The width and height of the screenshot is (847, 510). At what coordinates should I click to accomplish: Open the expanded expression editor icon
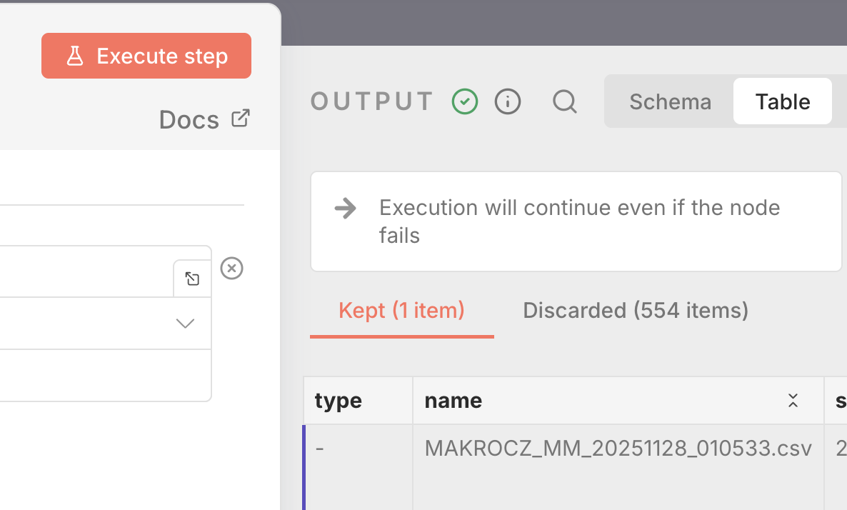(x=192, y=279)
